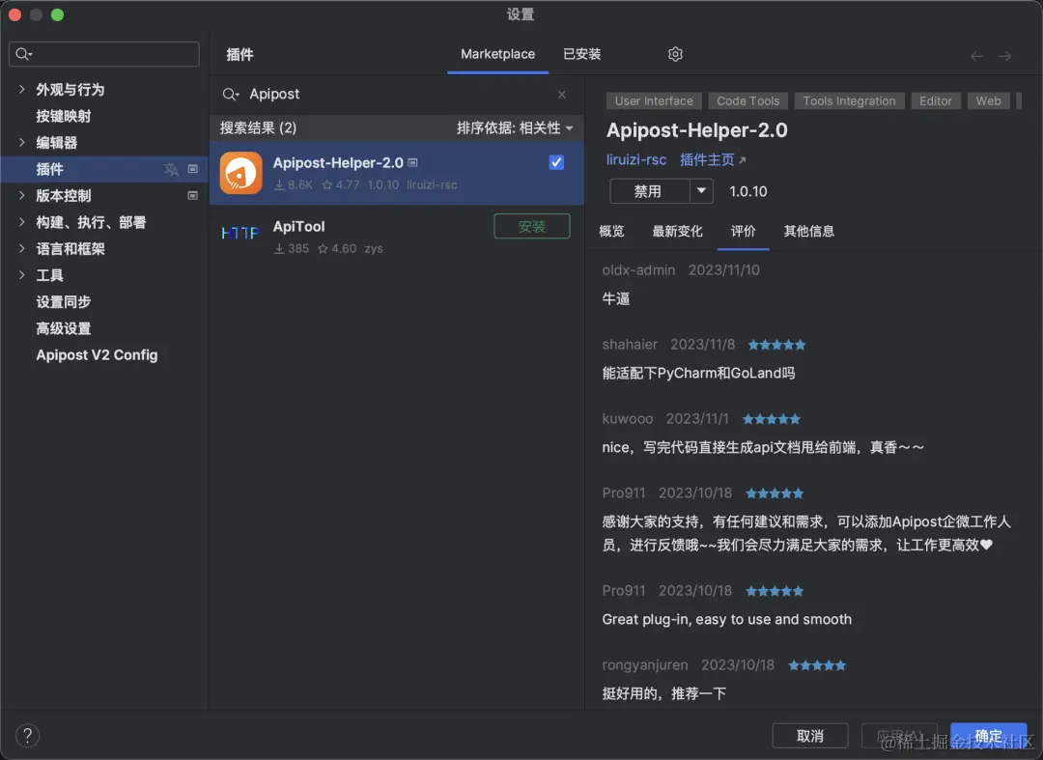The image size is (1043, 760).
Task: Click the navigate back arrow
Action: click(976, 57)
